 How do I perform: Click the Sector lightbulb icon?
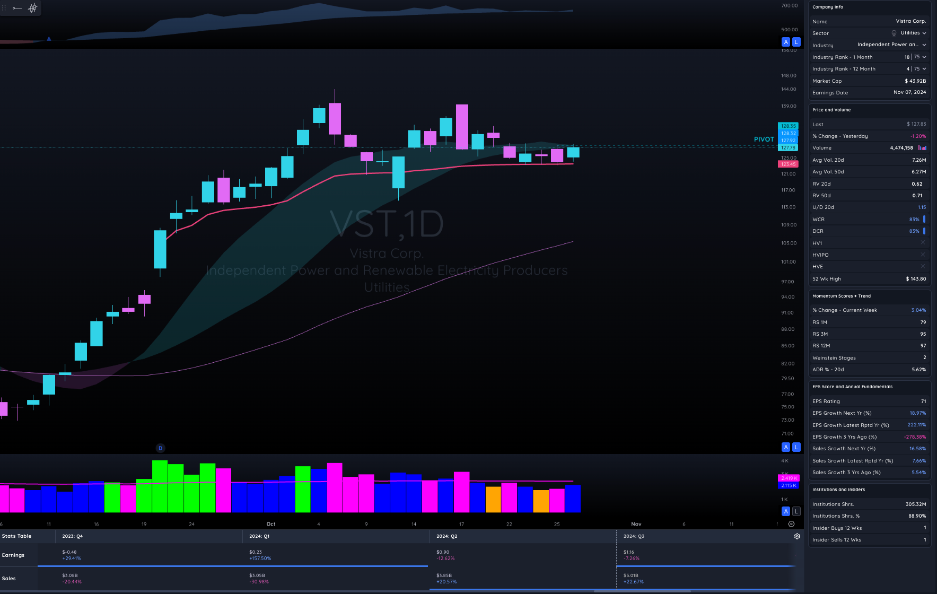[894, 33]
